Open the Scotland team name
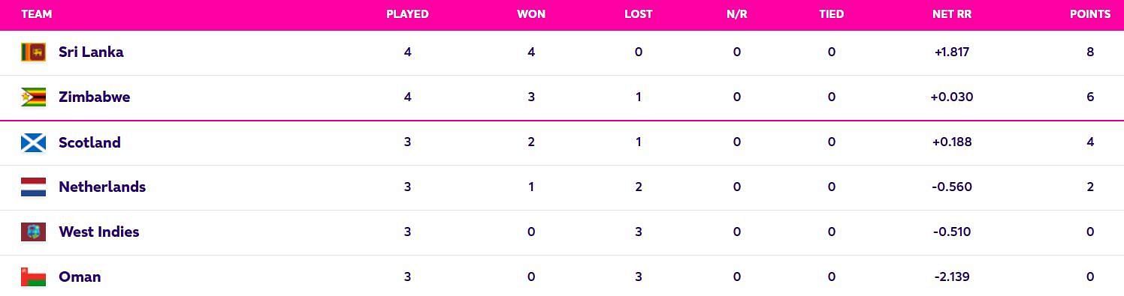 pos(89,142)
